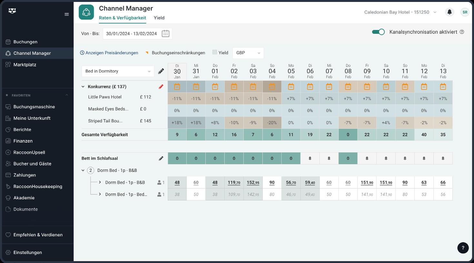Open the help question mark button
The width and height of the screenshot is (474, 263).
point(463,248)
